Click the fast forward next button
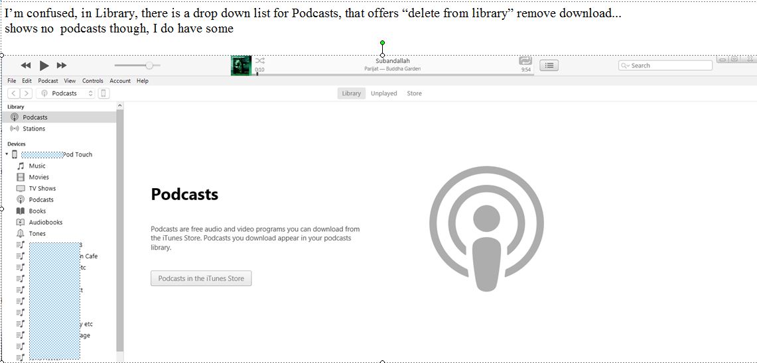The width and height of the screenshot is (757, 363). [x=62, y=66]
